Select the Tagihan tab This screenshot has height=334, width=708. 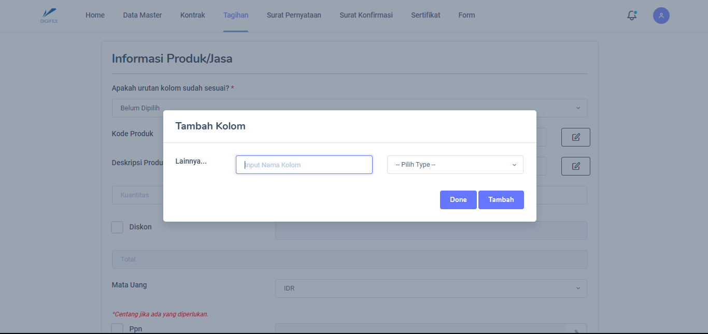(x=236, y=16)
